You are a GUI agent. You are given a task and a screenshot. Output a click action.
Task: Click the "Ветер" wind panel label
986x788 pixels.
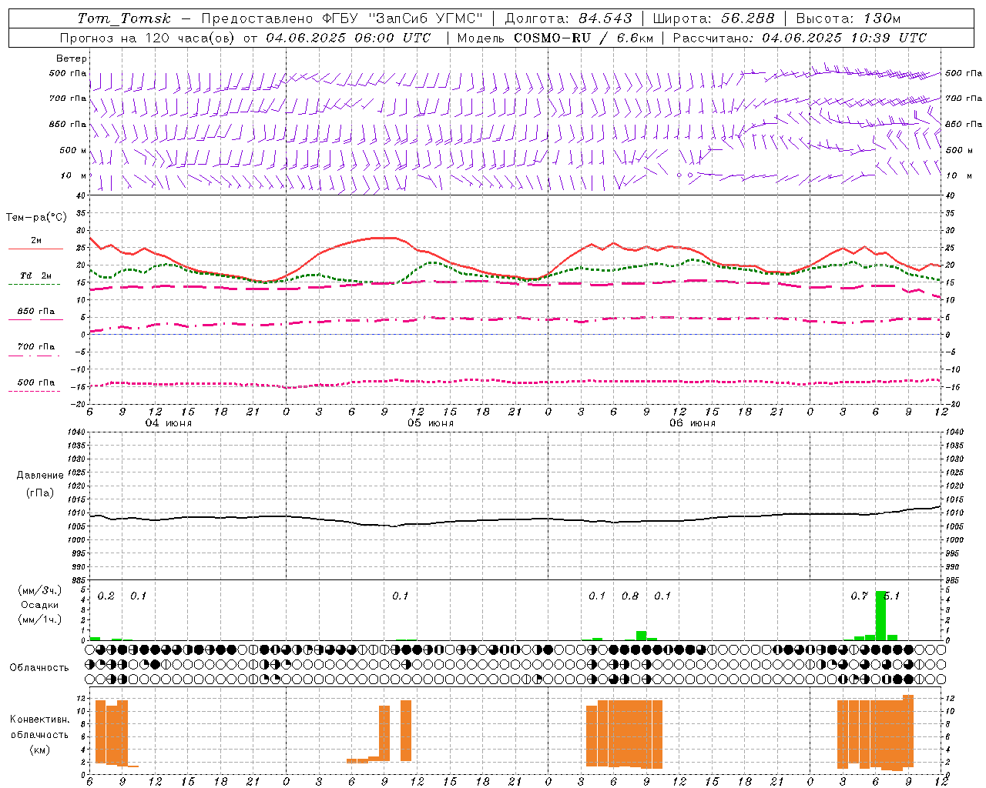coord(72,58)
